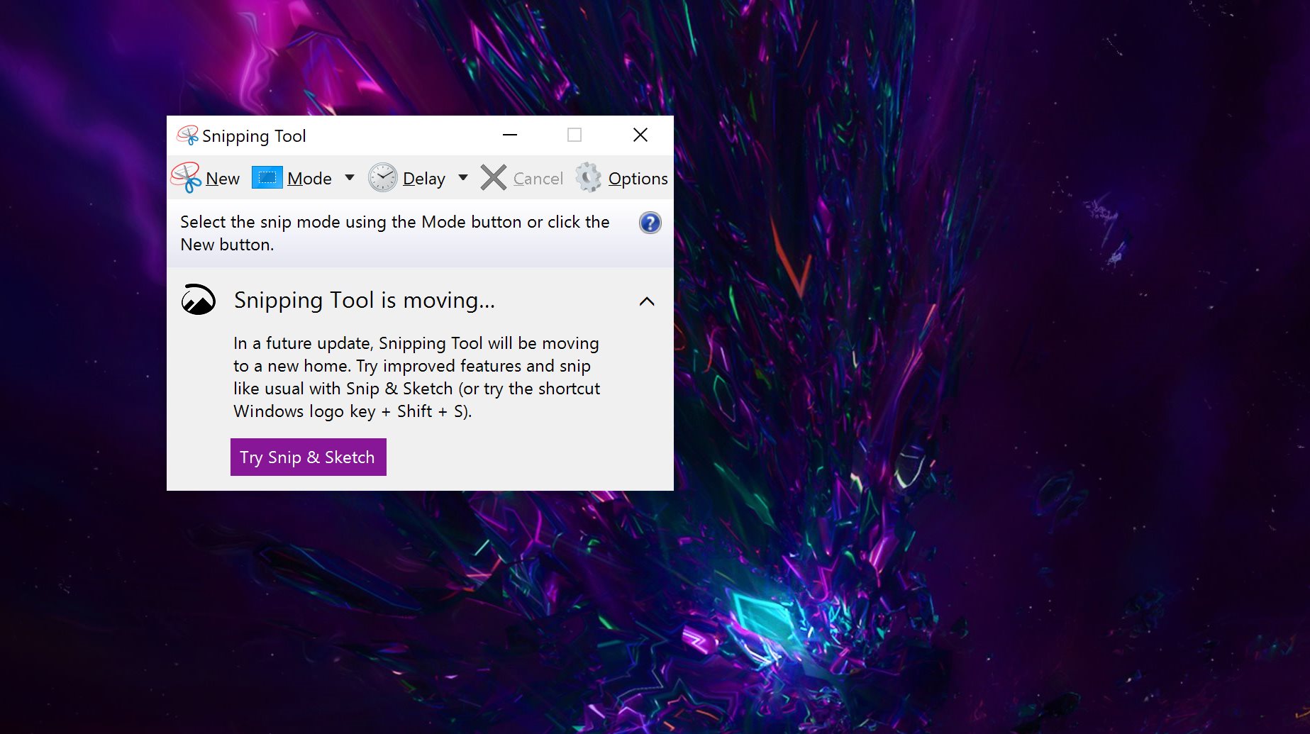Click the Delay clock icon

click(x=383, y=177)
